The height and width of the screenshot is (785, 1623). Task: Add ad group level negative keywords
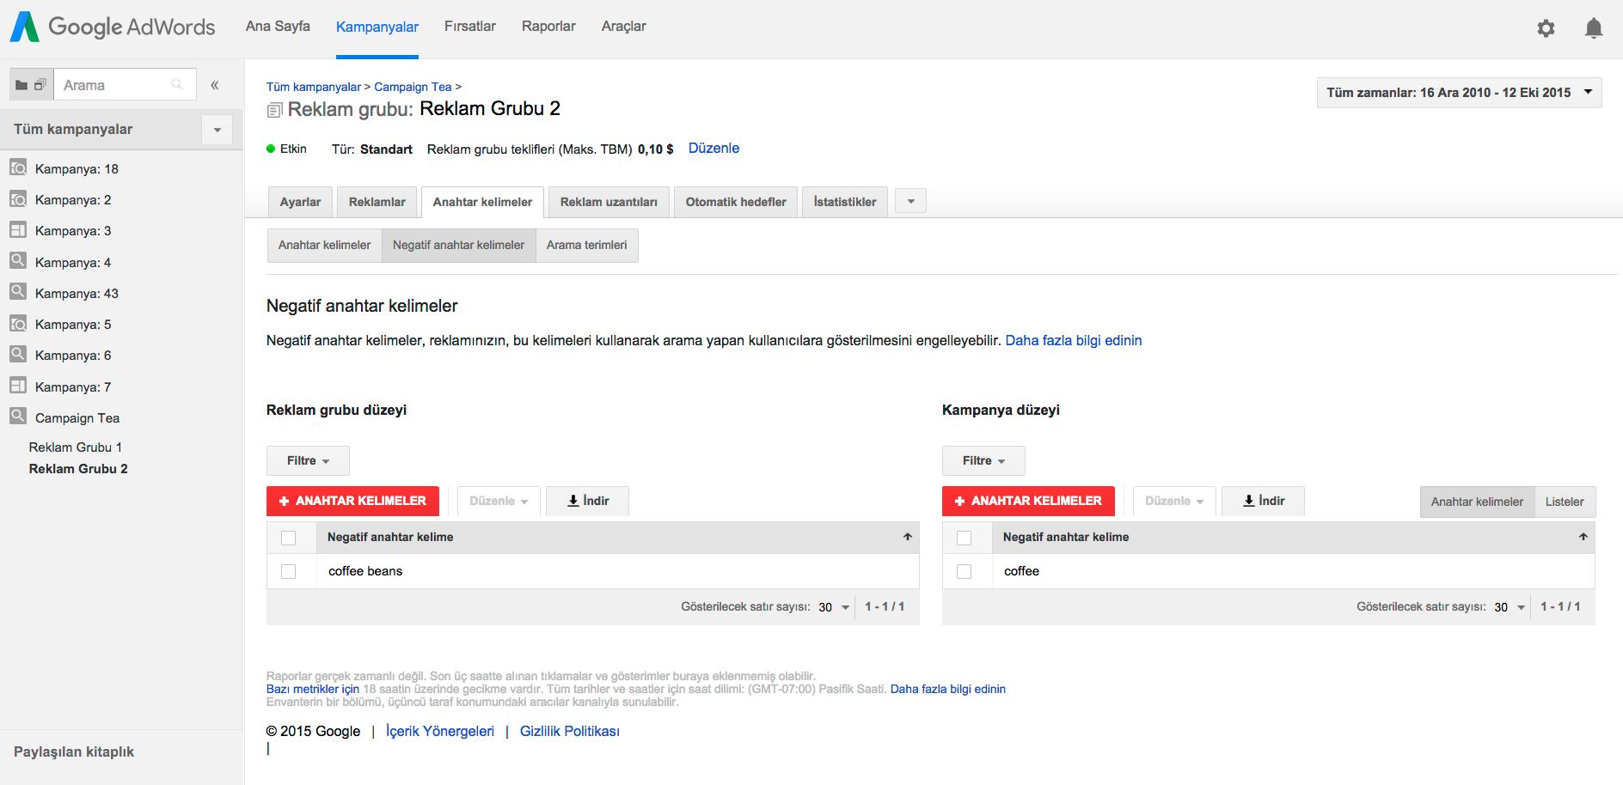pyautogui.click(x=352, y=501)
